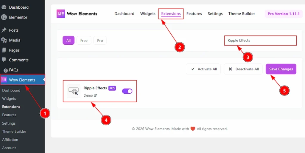Click the Ripple Effects search field
The width and height of the screenshot is (305, 153).
(260, 41)
